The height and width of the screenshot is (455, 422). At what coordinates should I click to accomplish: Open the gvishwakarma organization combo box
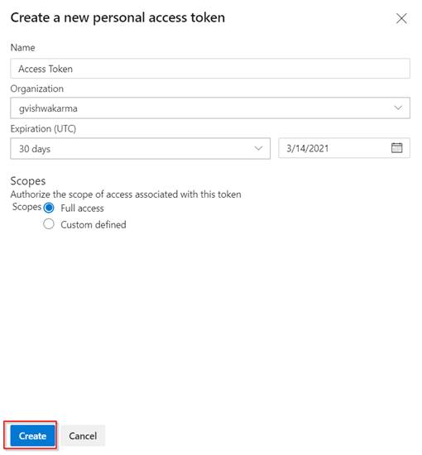point(210,108)
